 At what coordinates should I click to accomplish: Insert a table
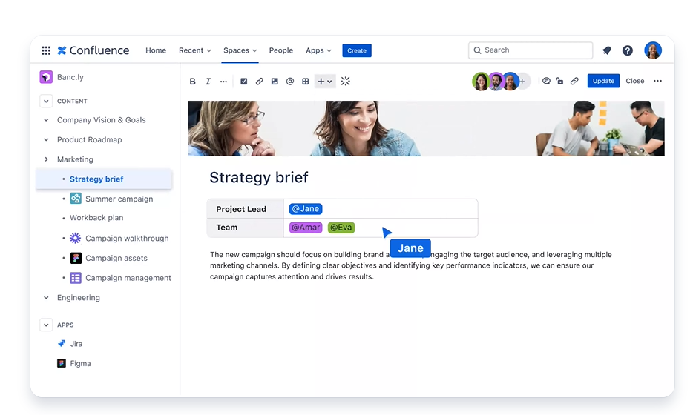305,82
